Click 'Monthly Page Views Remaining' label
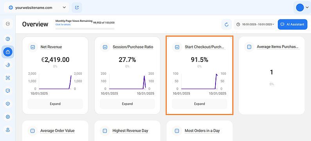This screenshot has width=311, height=141. tap(74, 21)
